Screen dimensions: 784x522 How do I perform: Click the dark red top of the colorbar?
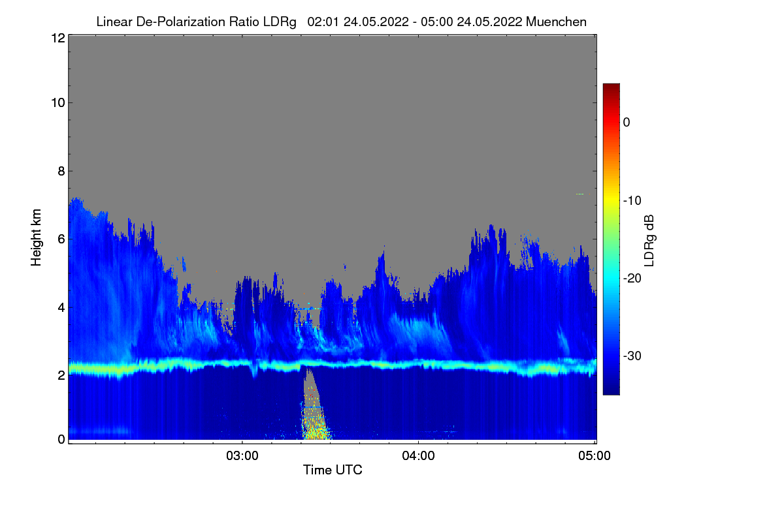tap(611, 88)
